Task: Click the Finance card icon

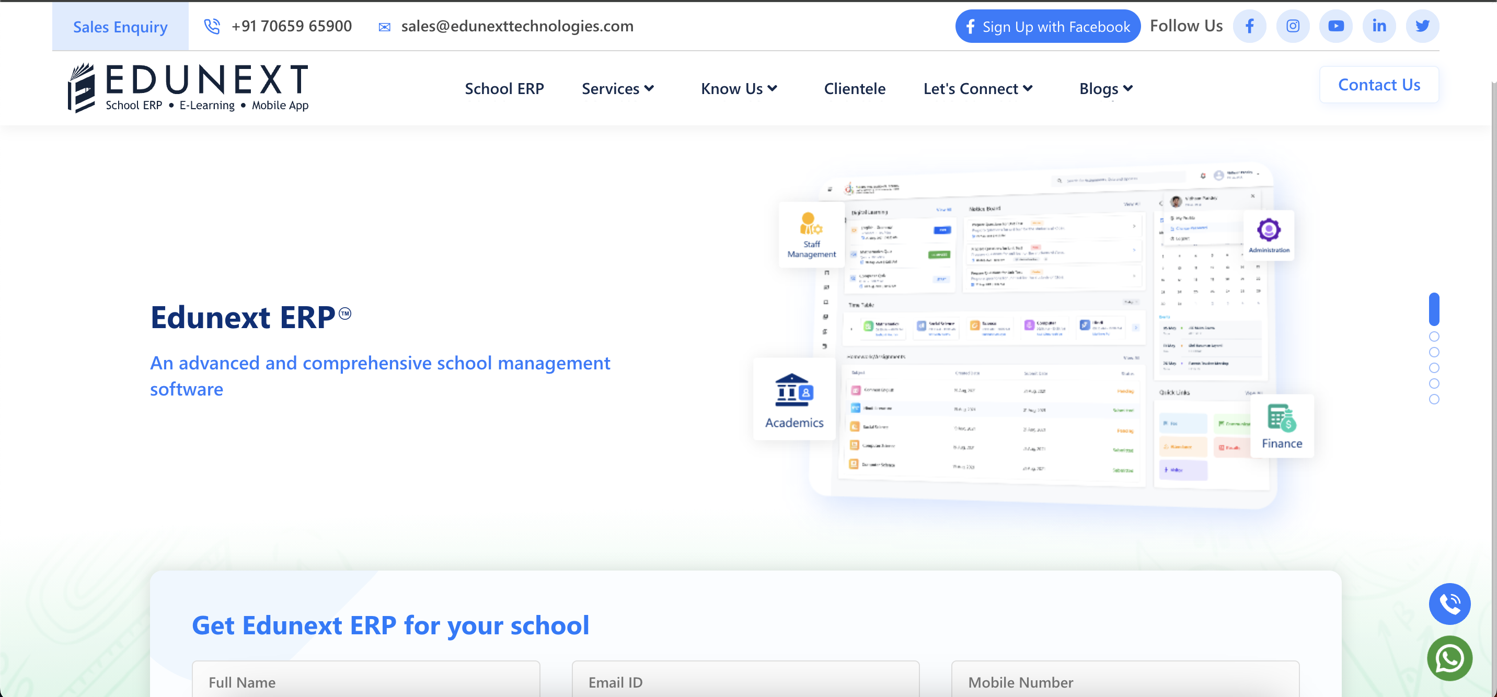Action: click(x=1282, y=418)
